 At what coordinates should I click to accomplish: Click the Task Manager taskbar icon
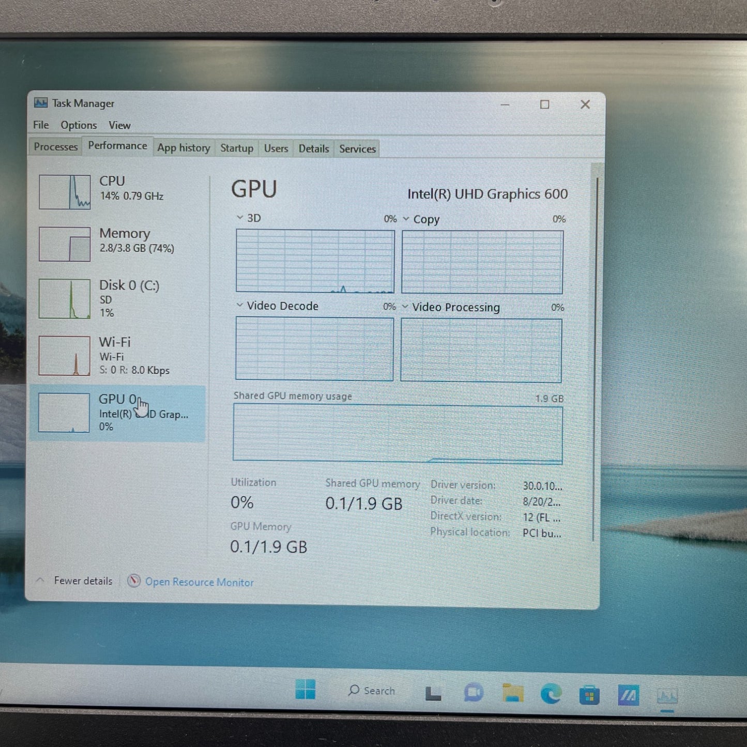667,696
